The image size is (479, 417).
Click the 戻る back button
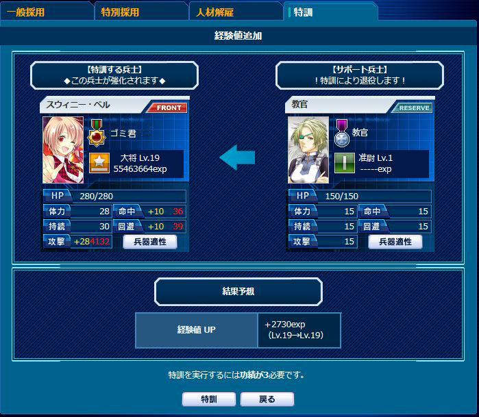(267, 399)
